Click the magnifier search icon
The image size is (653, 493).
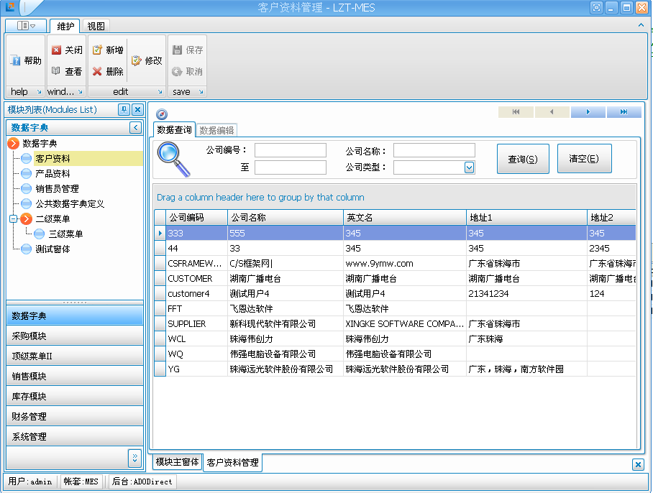[x=173, y=160]
